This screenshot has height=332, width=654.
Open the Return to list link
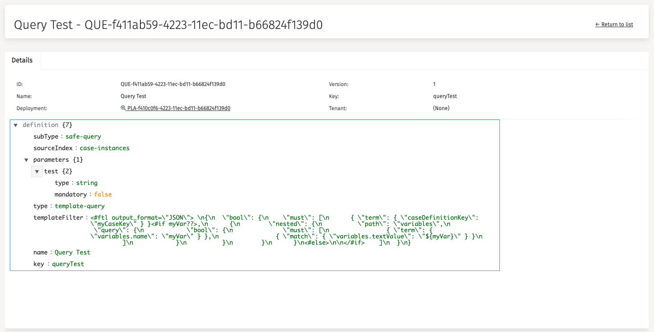point(617,25)
